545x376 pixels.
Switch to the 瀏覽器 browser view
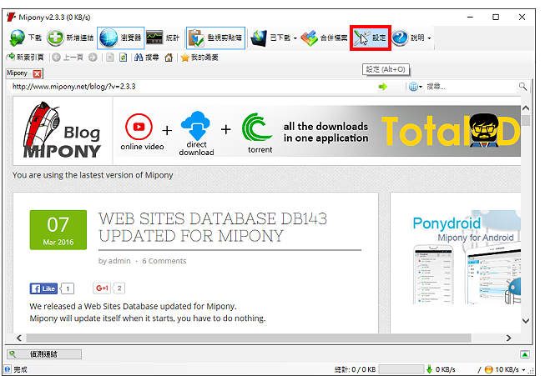point(121,38)
